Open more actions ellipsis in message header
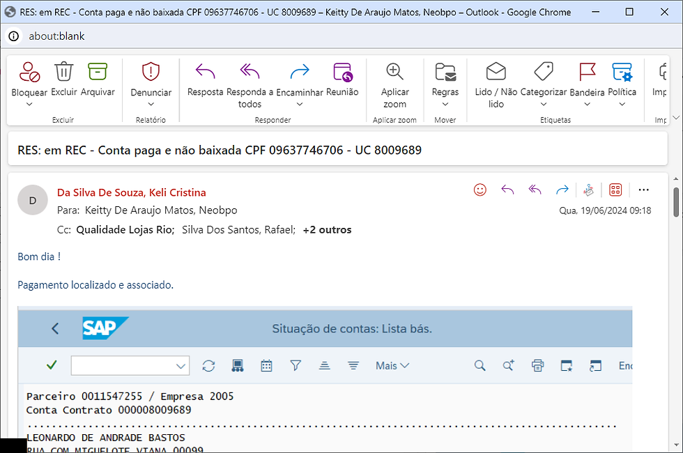683x453 pixels. pyautogui.click(x=643, y=190)
